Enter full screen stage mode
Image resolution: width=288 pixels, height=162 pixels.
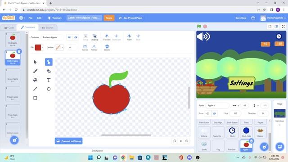coord(283,27)
